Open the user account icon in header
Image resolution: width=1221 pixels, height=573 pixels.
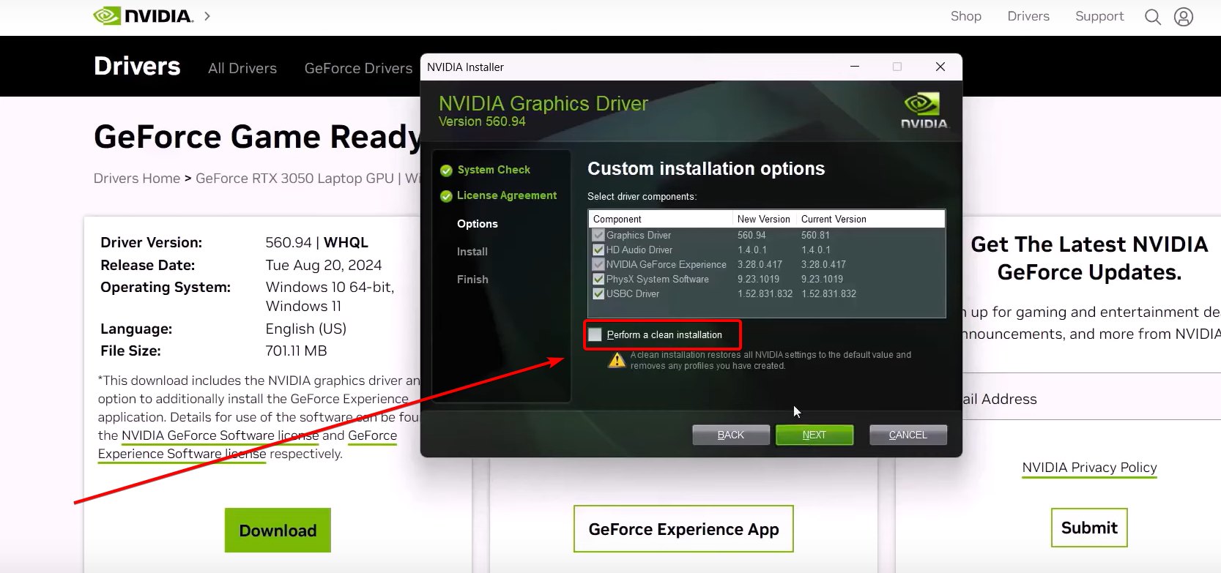(x=1184, y=17)
